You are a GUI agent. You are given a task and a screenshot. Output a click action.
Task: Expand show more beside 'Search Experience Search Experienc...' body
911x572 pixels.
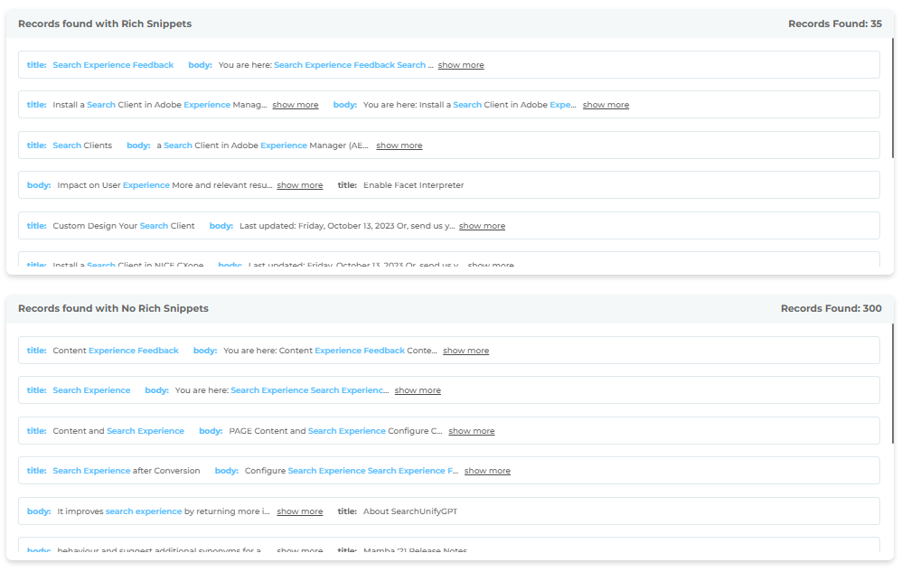pos(418,390)
